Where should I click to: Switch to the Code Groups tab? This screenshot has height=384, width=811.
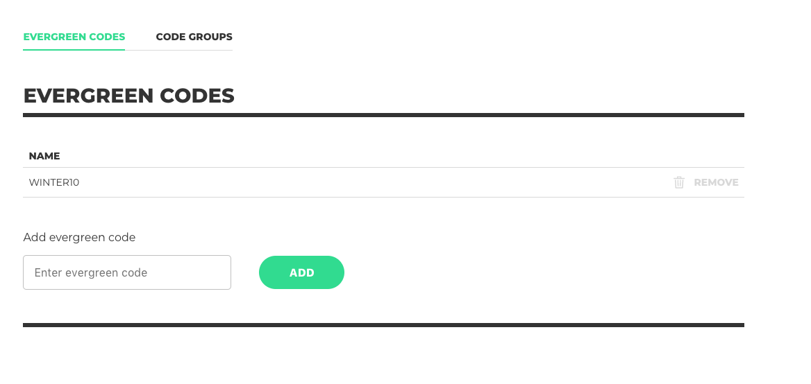(x=194, y=37)
